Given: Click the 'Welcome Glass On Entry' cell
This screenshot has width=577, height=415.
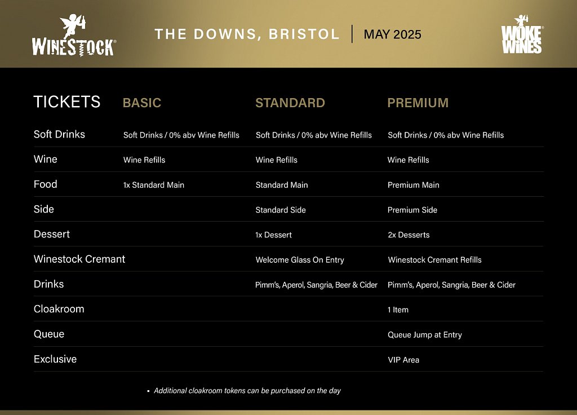Looking at the screenshot, I should [x=300, y=260].
